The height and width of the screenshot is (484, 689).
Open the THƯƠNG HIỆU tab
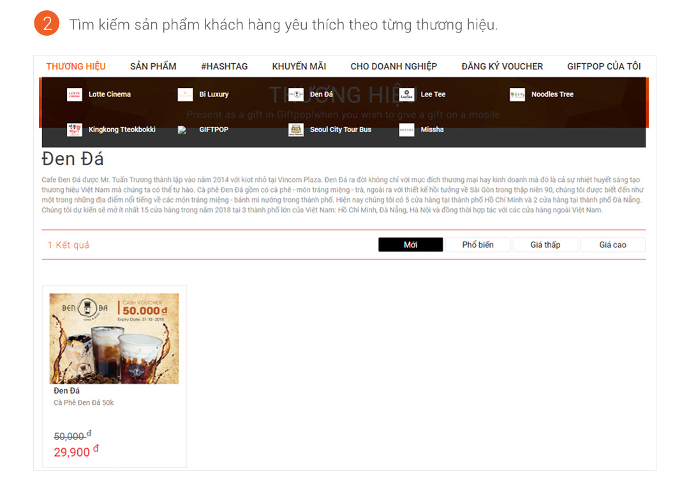(75, 66)
